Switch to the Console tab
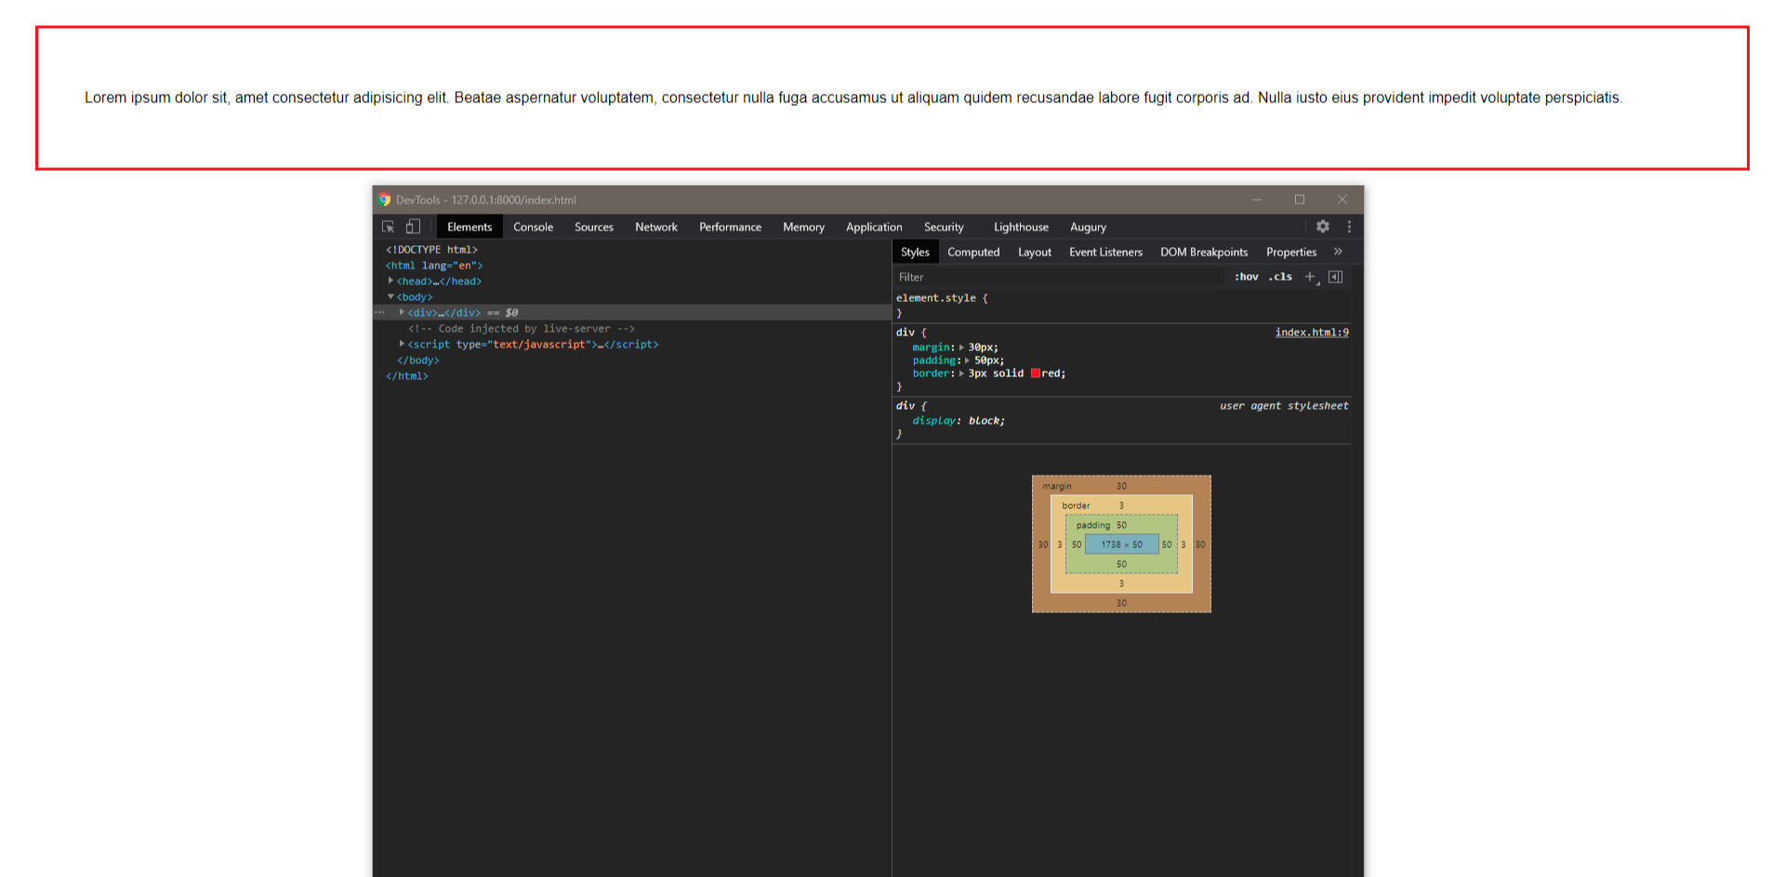 (533, 227)
